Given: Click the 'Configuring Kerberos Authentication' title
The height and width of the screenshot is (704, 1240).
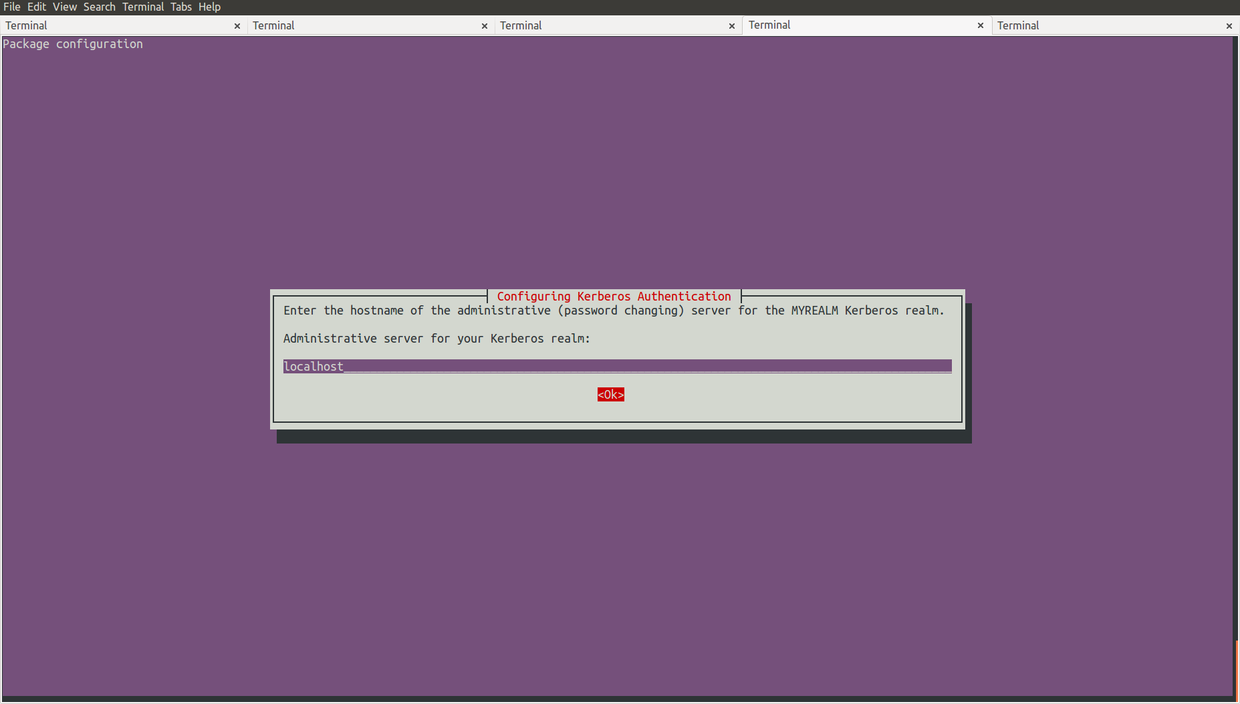Looking at the screenshot, I should [614, 296].
